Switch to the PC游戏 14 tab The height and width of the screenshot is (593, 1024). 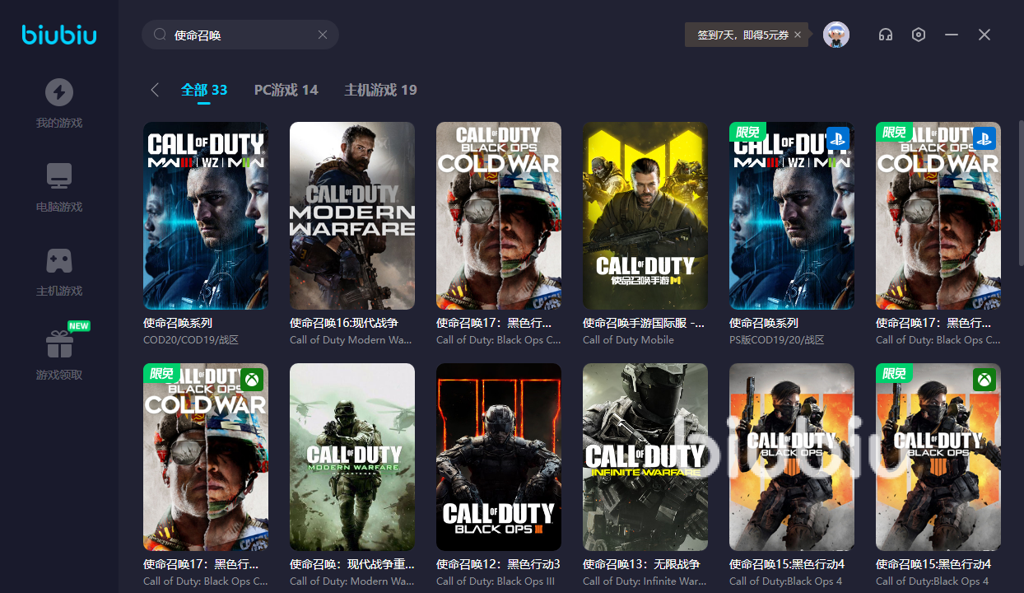(x=286, y=90)
